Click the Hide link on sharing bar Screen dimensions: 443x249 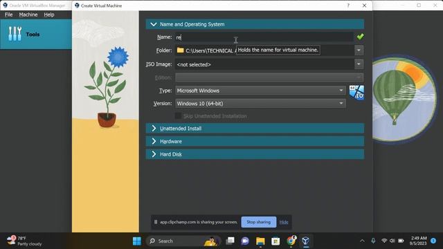click(284, 223)
